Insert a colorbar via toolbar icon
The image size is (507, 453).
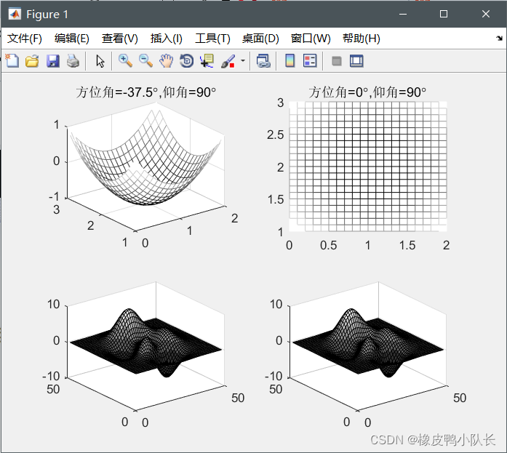(x=290, y=61)
